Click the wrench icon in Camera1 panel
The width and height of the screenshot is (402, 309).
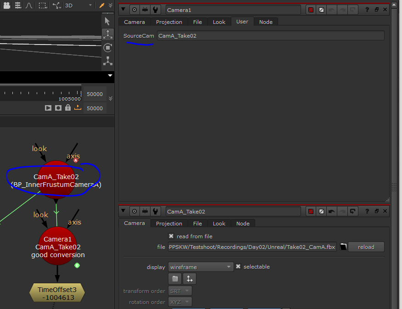[156, 10]
